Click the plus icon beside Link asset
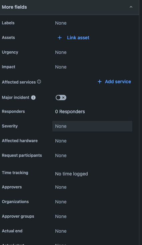142x245 pixels. point(60,38)
